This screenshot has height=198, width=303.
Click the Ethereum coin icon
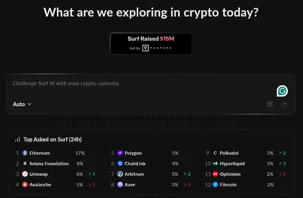click(25, 153)
